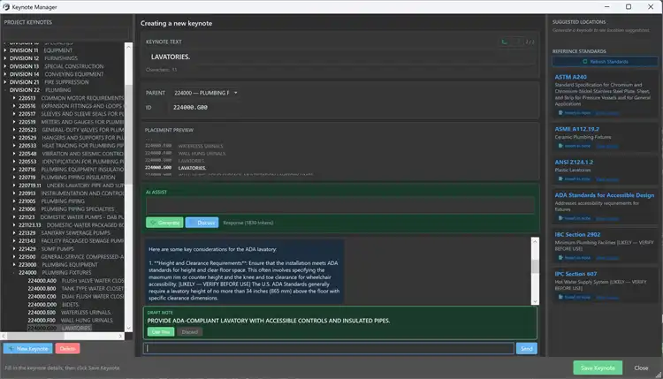This screenshot has height=379, width=663.
Task: Open the view link under ASTM A240
Action: (606, 113)
